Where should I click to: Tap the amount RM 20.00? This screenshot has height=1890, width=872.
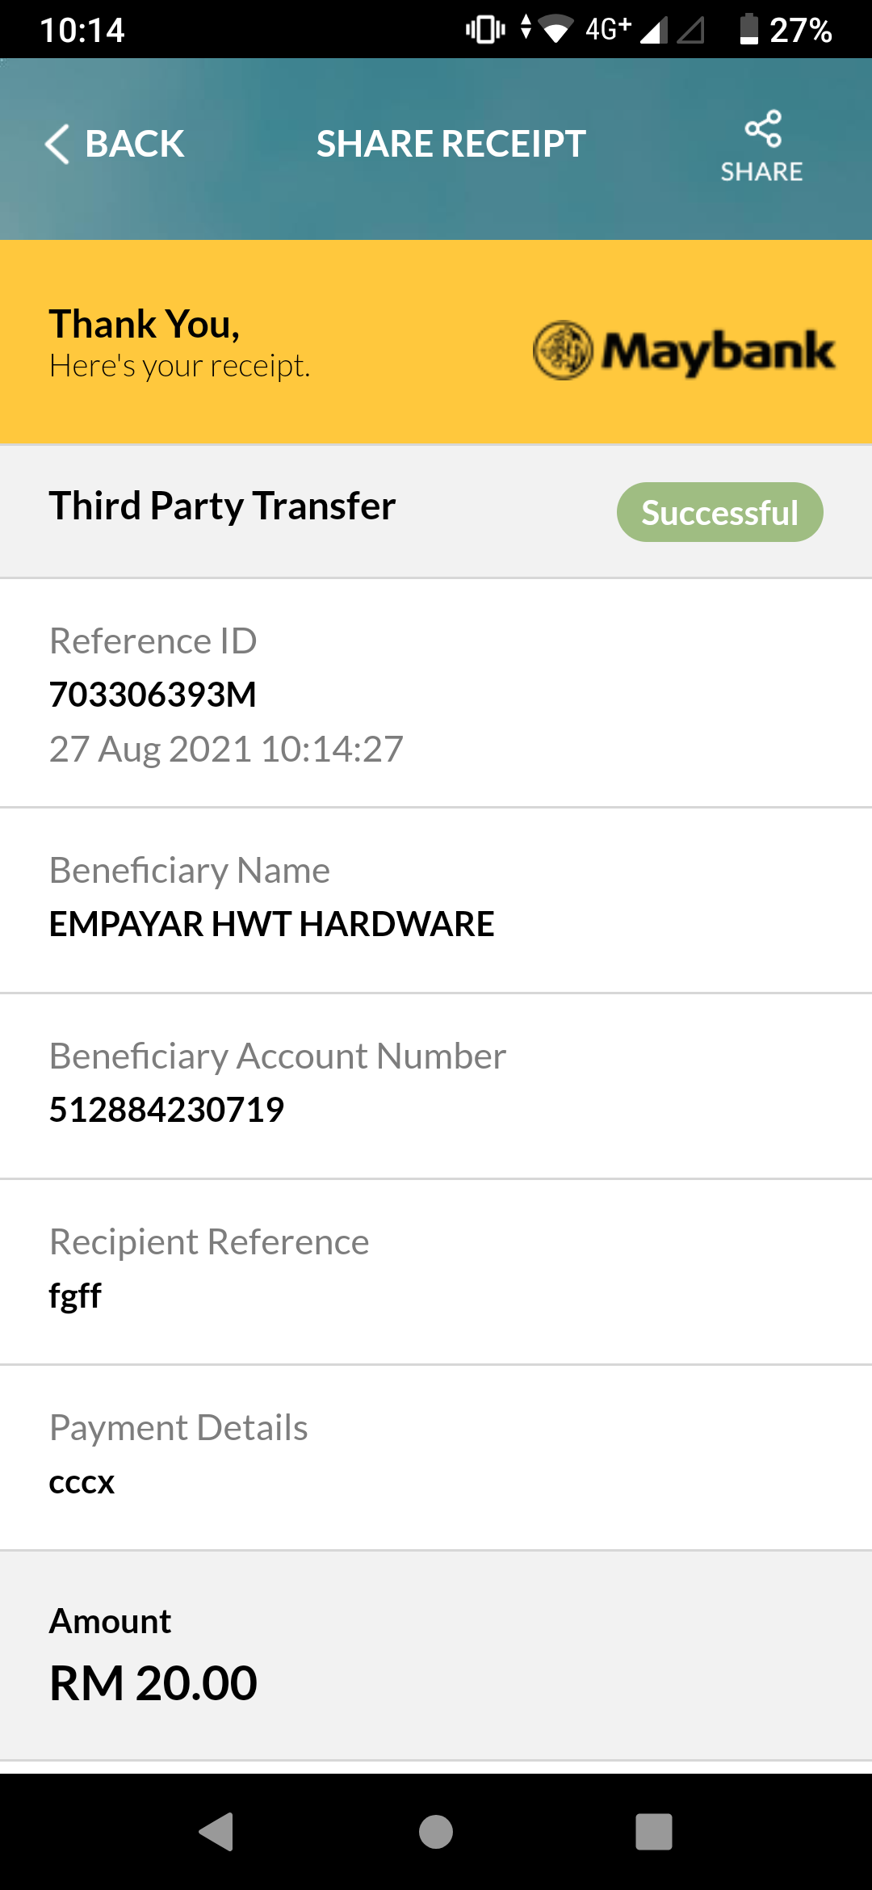coord(153,1683)
